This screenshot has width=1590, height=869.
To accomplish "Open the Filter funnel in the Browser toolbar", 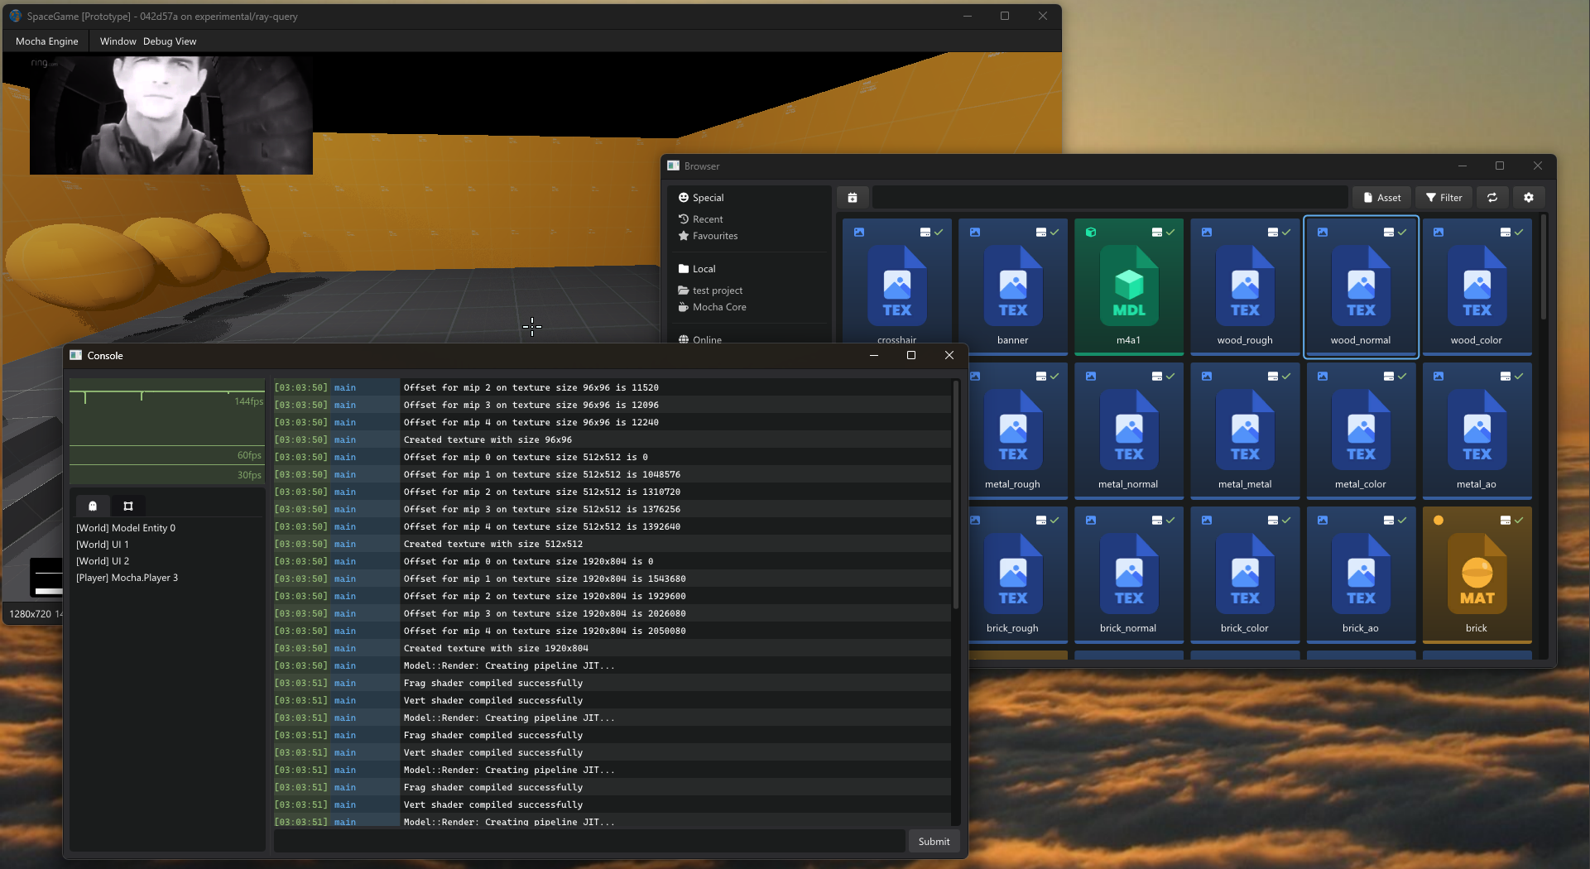I will [x=1443, y=197].
